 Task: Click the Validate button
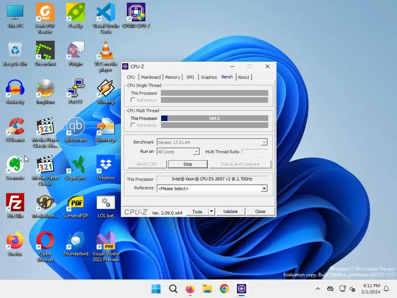230,211
